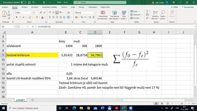The image size is (197, 111).
Task: Open the font size 11 dropdown
Action: pos(38,13)
